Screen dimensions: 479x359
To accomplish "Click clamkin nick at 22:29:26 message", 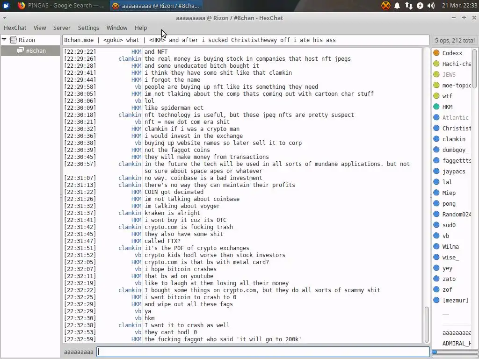I will [130, 58].
